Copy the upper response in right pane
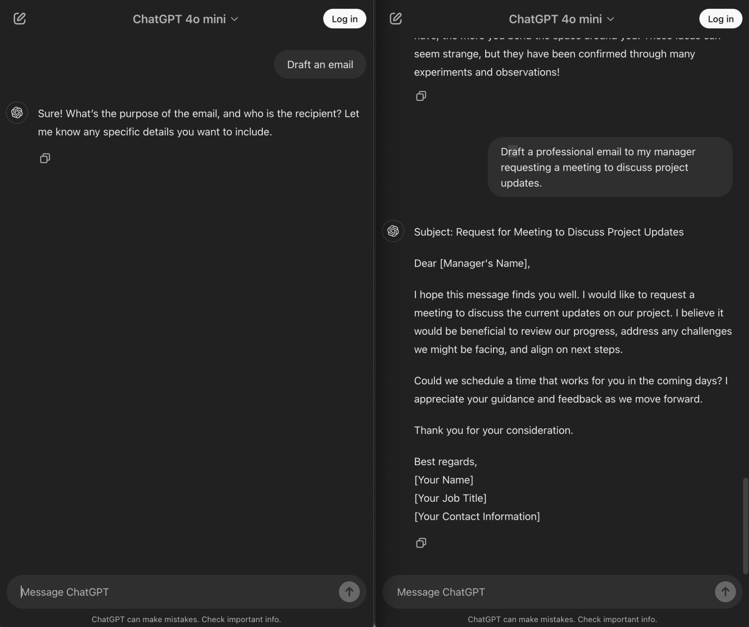749x627 pixels. 421,96
